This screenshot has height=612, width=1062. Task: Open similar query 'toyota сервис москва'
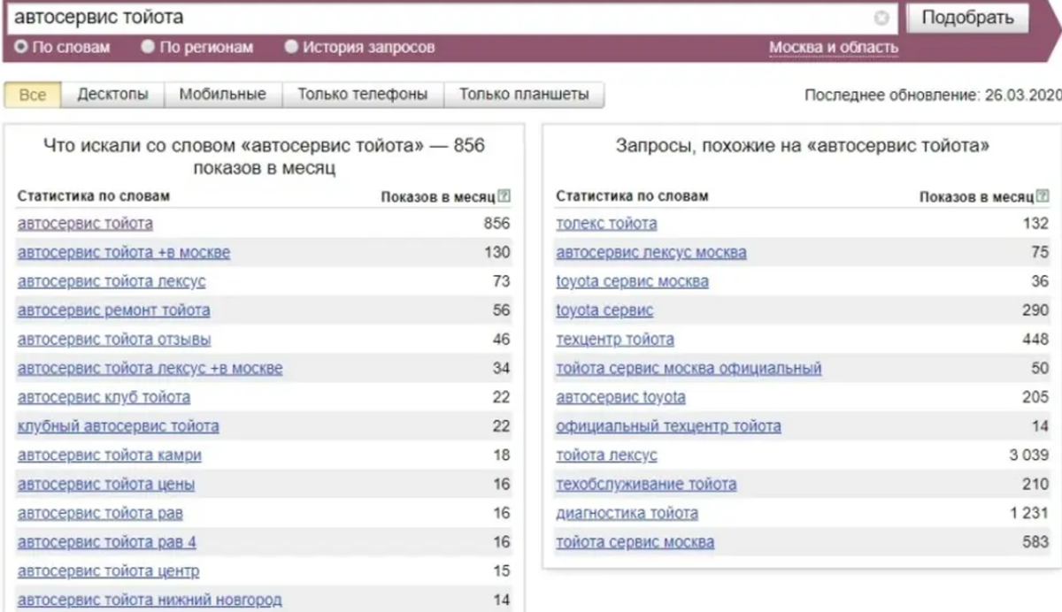click(632, 282)
